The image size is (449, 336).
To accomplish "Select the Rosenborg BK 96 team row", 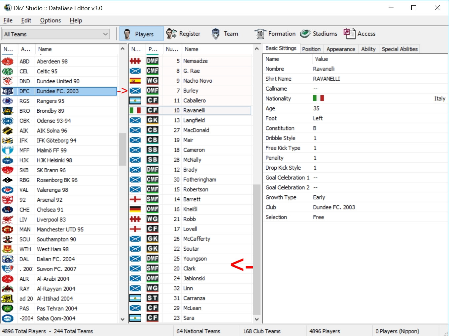I will pyautogui.click(x=59, y=180).
